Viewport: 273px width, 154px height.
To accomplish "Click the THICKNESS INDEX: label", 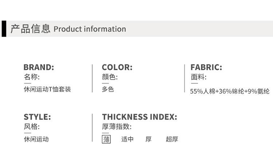I will click(x=139, y=117).
